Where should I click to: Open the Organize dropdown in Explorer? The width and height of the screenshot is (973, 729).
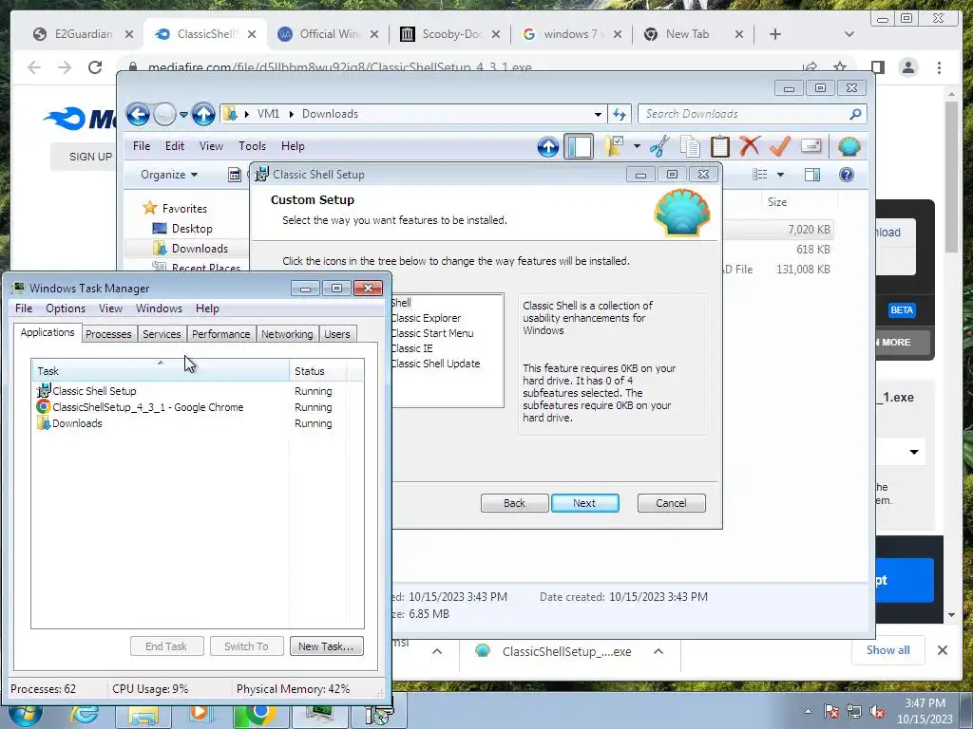[169, 175]
